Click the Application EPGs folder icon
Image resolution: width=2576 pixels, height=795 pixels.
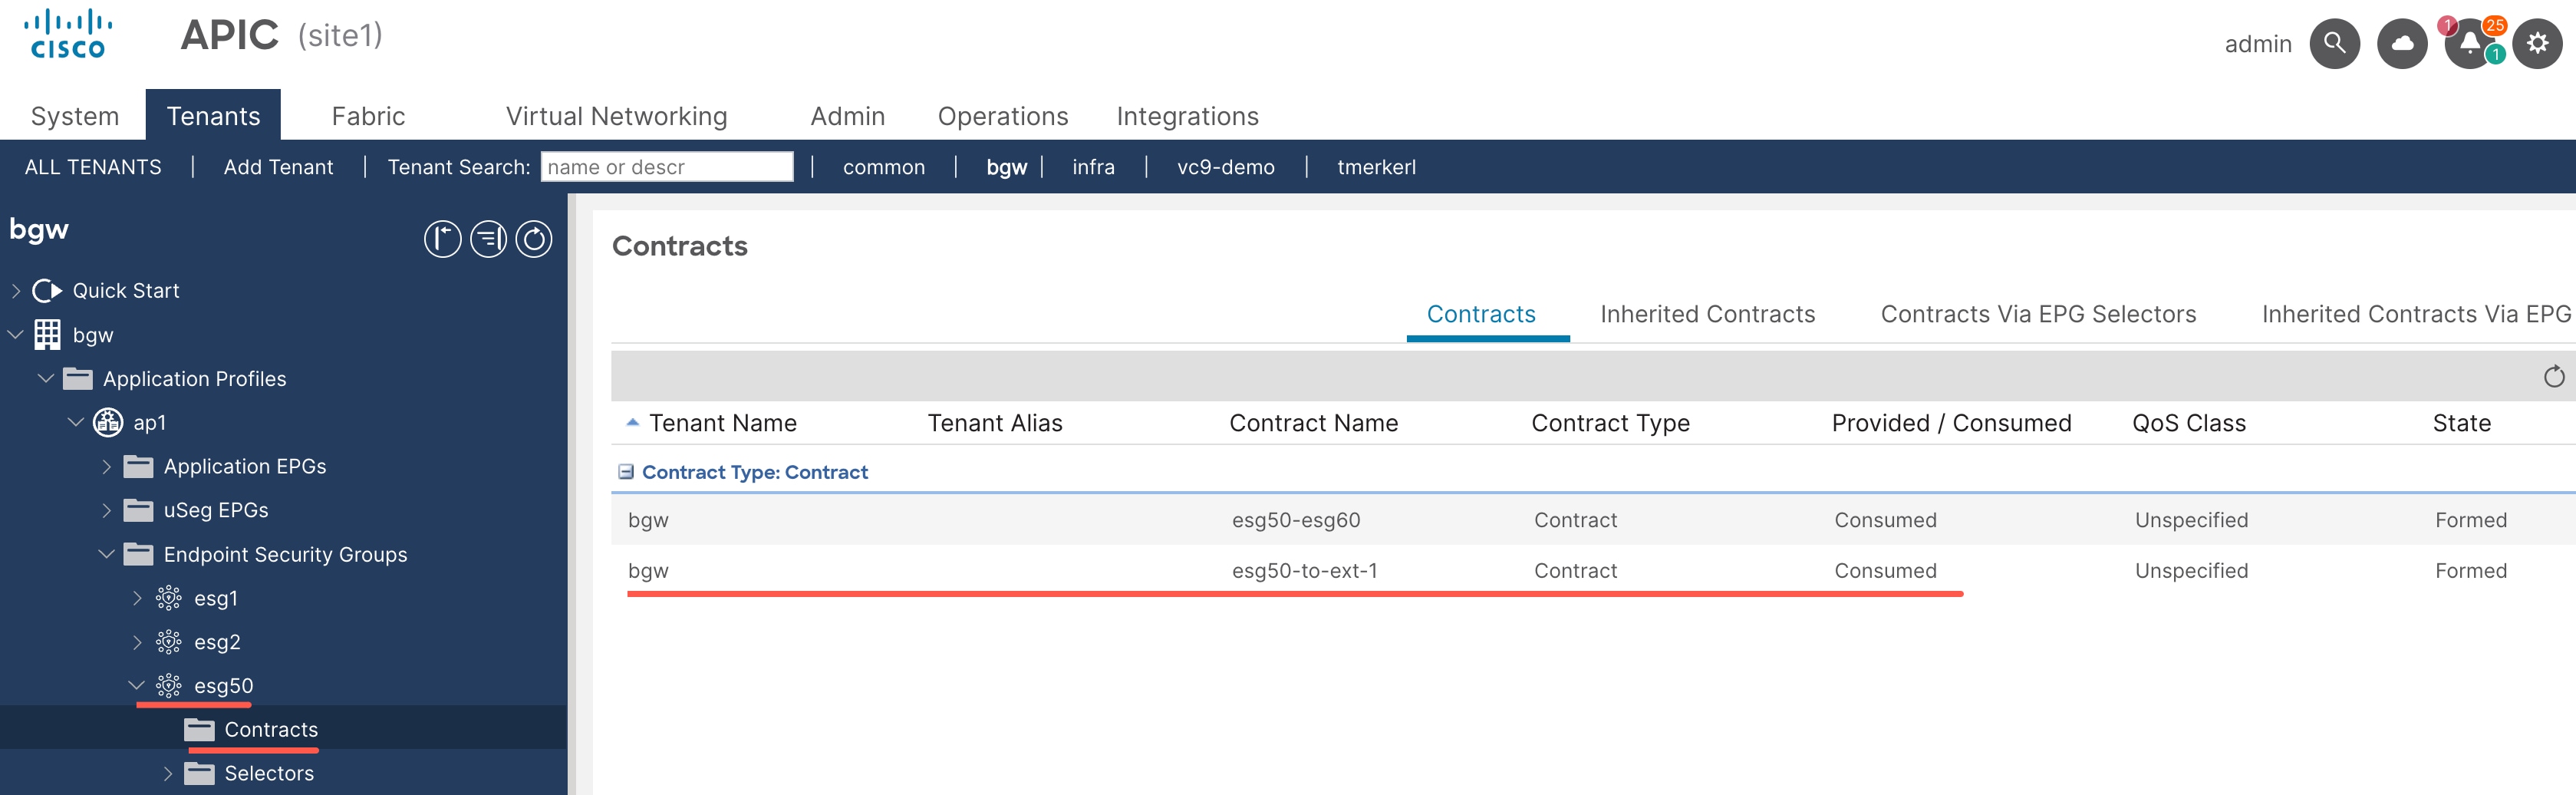[x=138, y=466]
